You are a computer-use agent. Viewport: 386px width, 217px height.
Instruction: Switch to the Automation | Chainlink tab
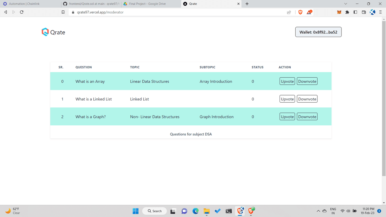coord(30,4)
